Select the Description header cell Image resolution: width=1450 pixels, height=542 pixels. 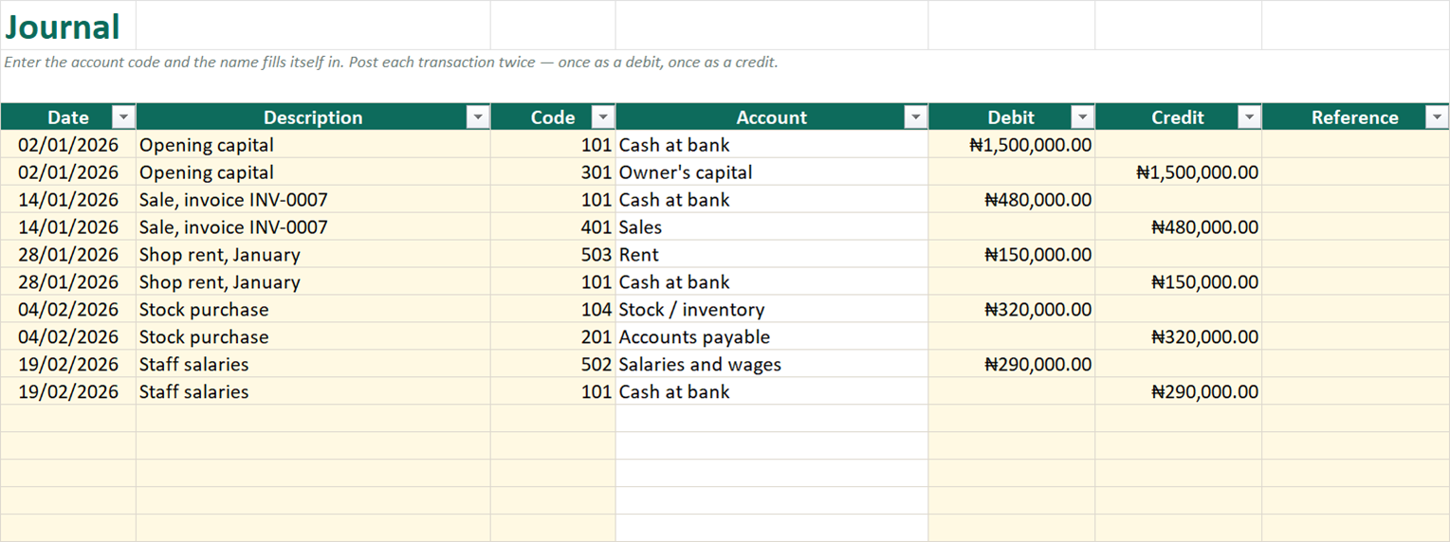point(313,117)
